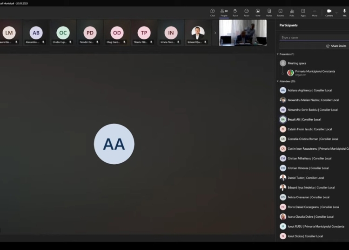Select Catalin Florin Iacob in attendees
The height and width of the screenshot is (250, 349).
click(x=312, y=129)
